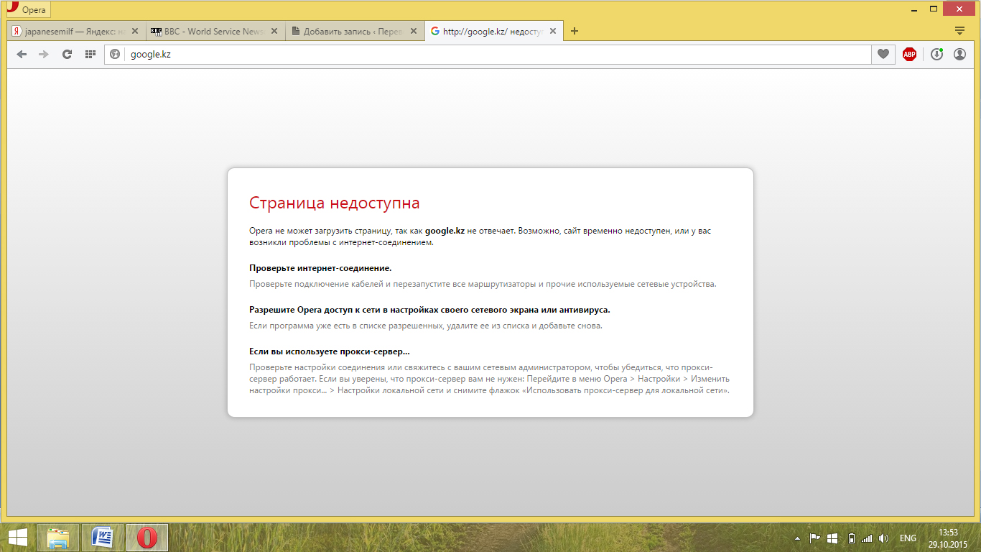Screen dimensions: 981x552
Task: Click the Windows tray icon
Action: point(832,538)
